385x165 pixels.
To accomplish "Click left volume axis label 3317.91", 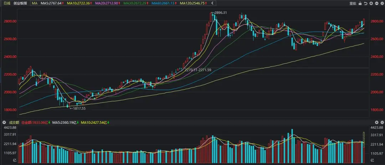I will [11, 135].
